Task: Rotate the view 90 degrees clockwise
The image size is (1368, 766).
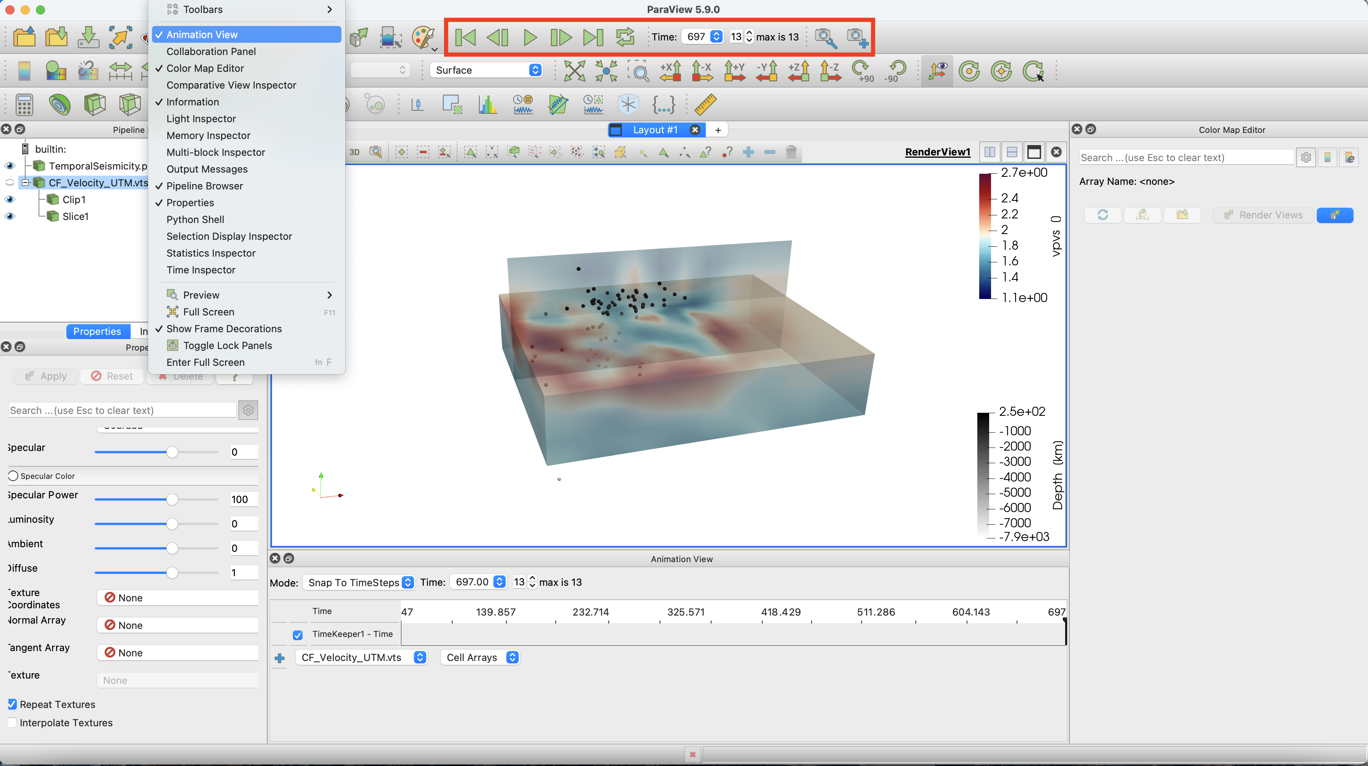Action: coord(861,71)
